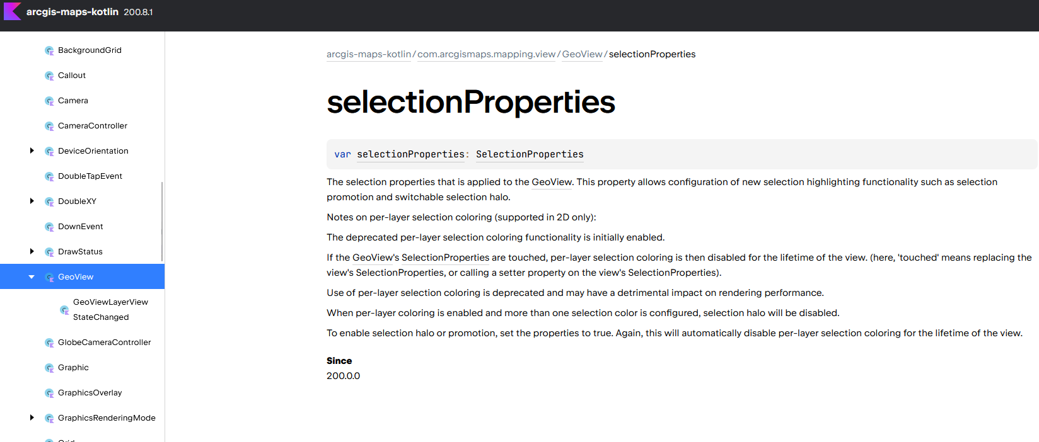Click the class icon next to Camera

click(49, 101)
